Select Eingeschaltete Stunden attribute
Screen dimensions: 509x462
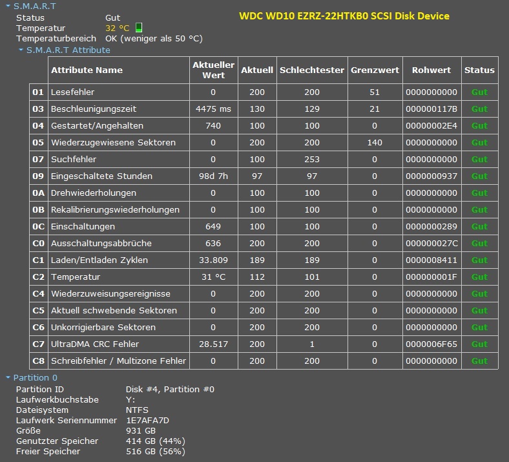pyautogui.click(x=101, y=176)
